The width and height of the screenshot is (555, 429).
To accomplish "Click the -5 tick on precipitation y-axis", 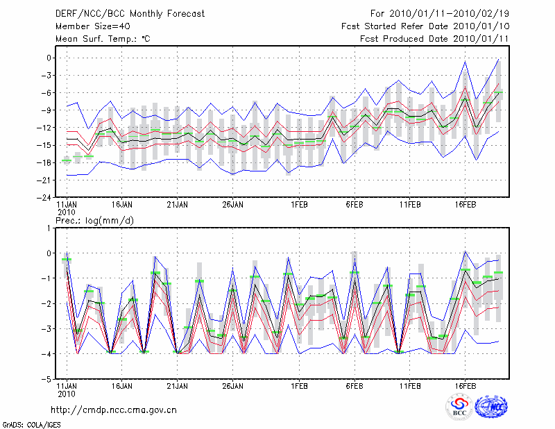I will point(47,379).
